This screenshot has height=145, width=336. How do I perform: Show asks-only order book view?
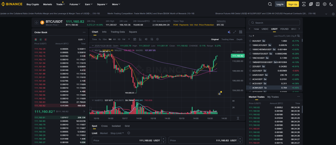click(46, 39)
